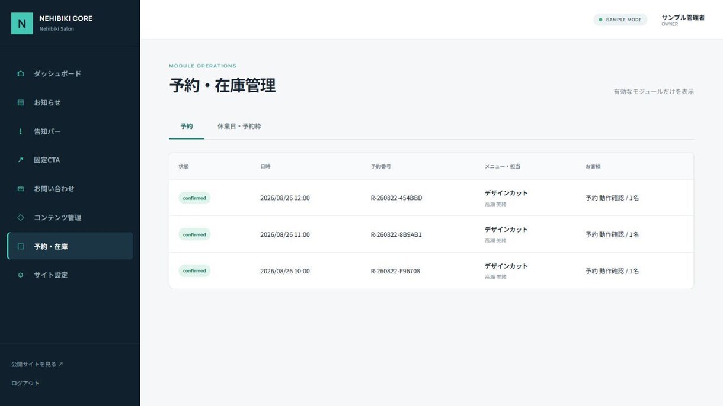Click confirmed badge for the 11:00 reservation
723x406 pixels.
pos(194,234)
